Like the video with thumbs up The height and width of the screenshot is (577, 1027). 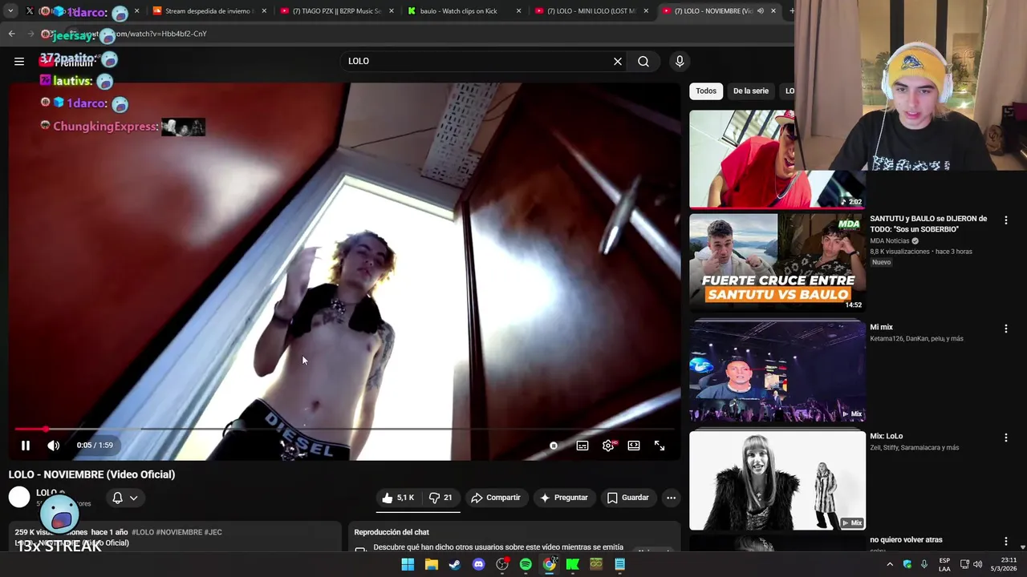pos(399,498)
